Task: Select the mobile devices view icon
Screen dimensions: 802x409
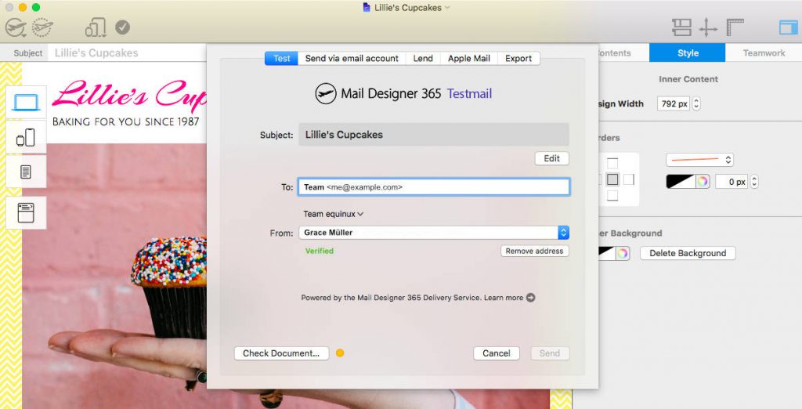Action: [x=26, y=137]
